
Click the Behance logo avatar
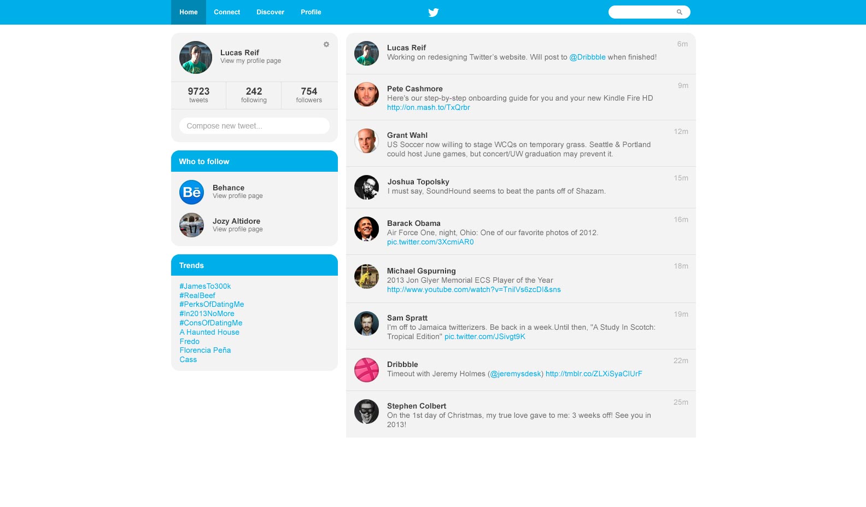click(x=191, y=192)
